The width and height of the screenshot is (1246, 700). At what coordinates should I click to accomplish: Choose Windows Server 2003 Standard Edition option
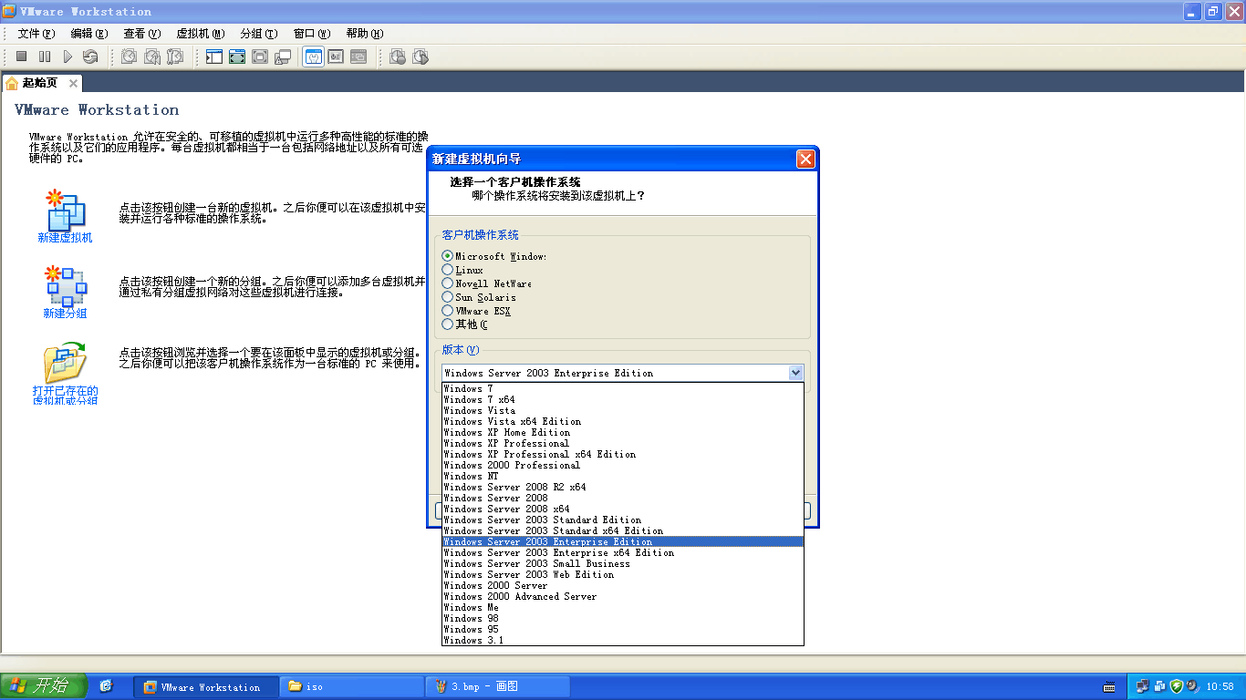pos(622,520)
